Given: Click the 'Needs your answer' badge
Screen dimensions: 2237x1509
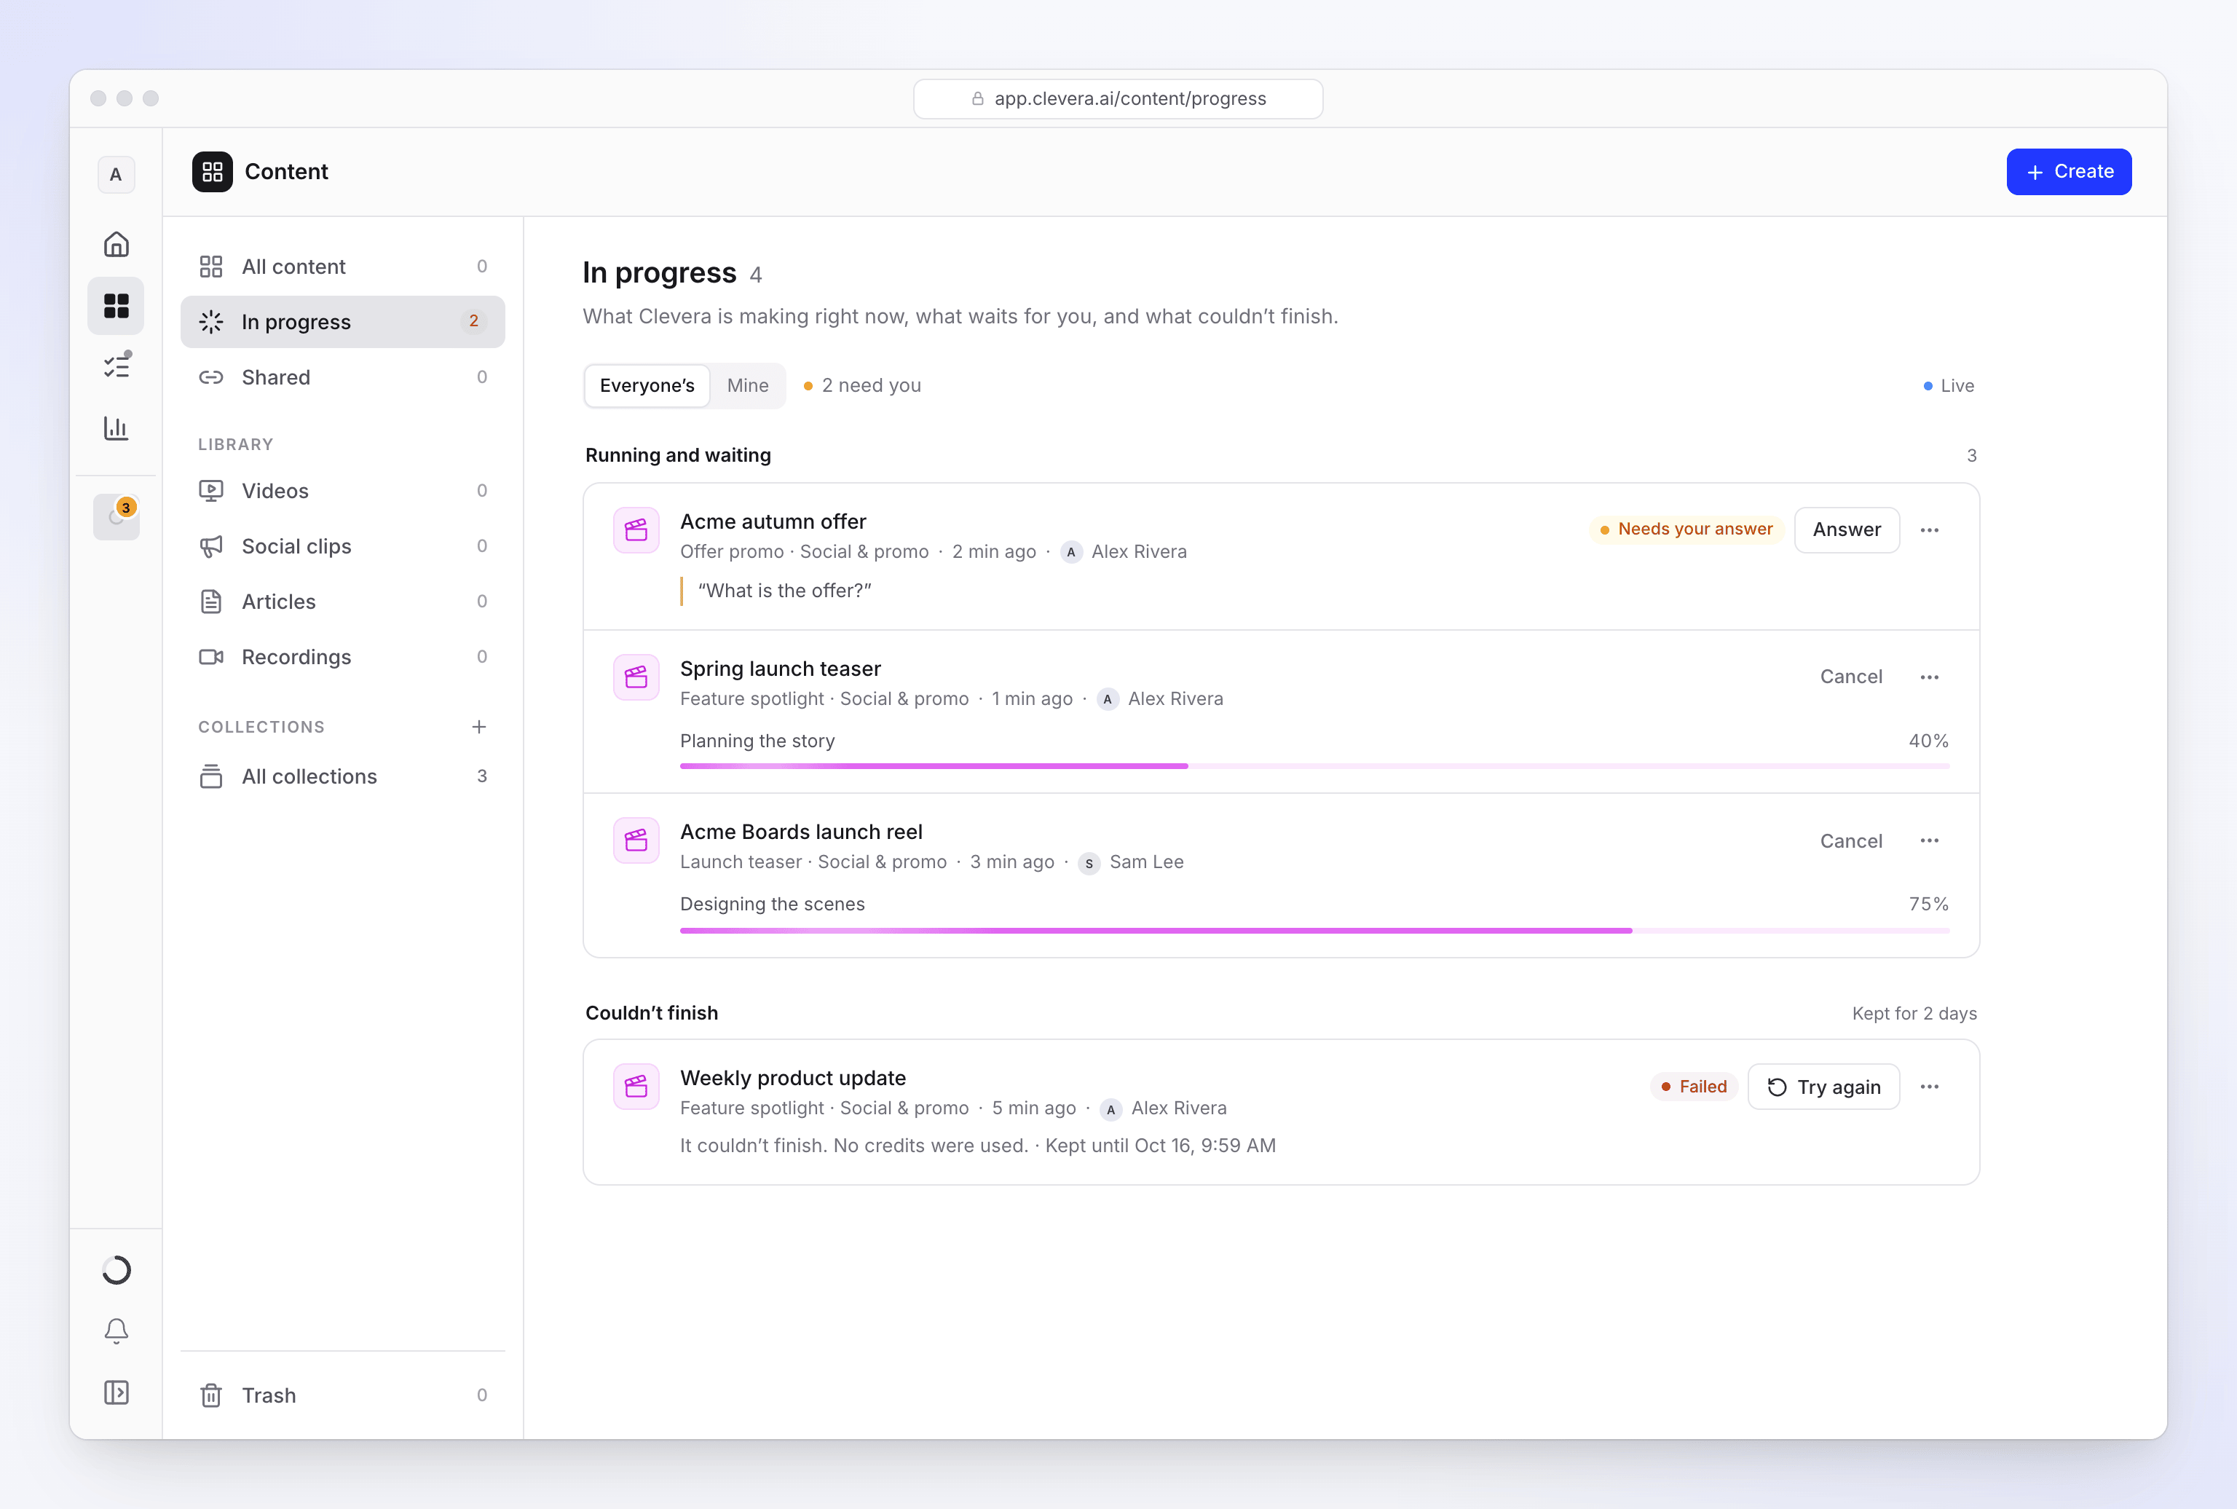Looking at the screenshot, I should (x=1686, y=529).
